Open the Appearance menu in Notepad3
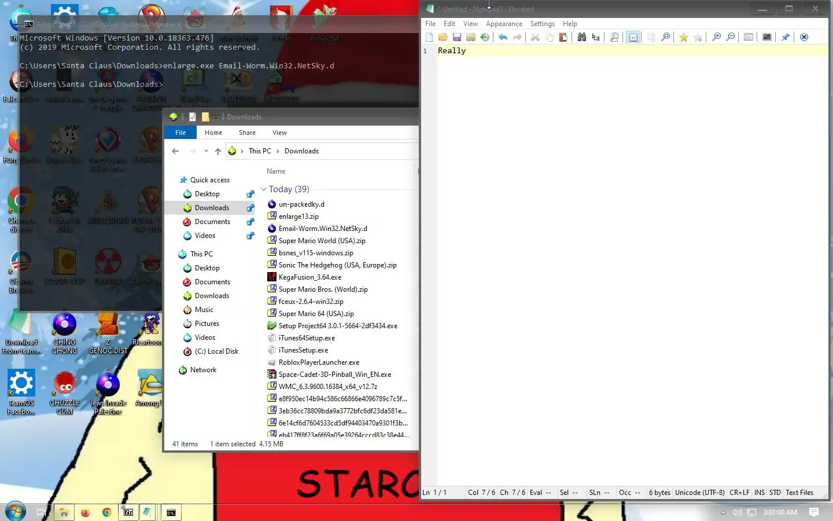The height and width of the screenshot is (521, 833). (504, 24)
